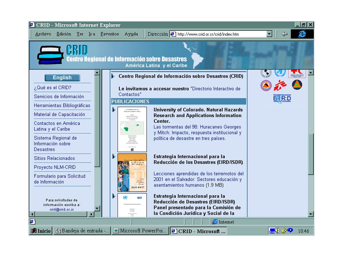This screenshot has height=257, width=343.
Task: Open the Ver menu
Action: (x=80, y=34)
